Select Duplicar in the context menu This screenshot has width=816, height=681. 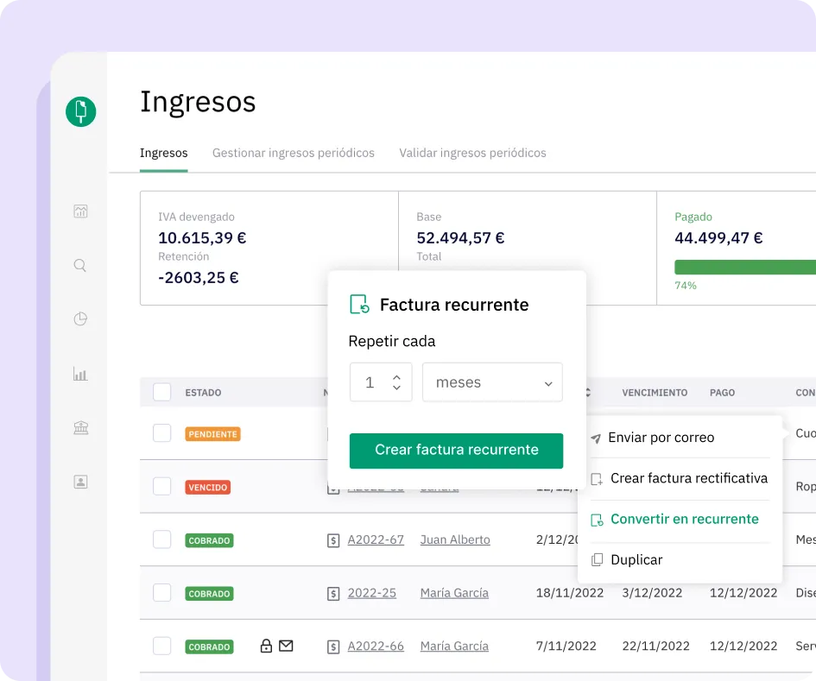pos(636,560)
